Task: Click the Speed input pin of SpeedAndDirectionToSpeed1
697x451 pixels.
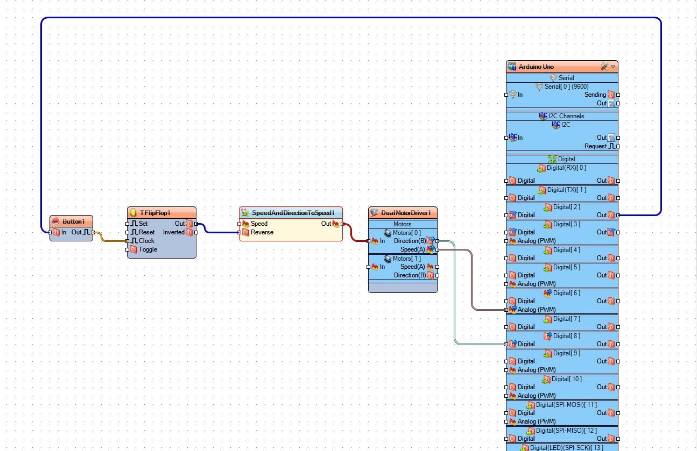Action: [240, 224]
